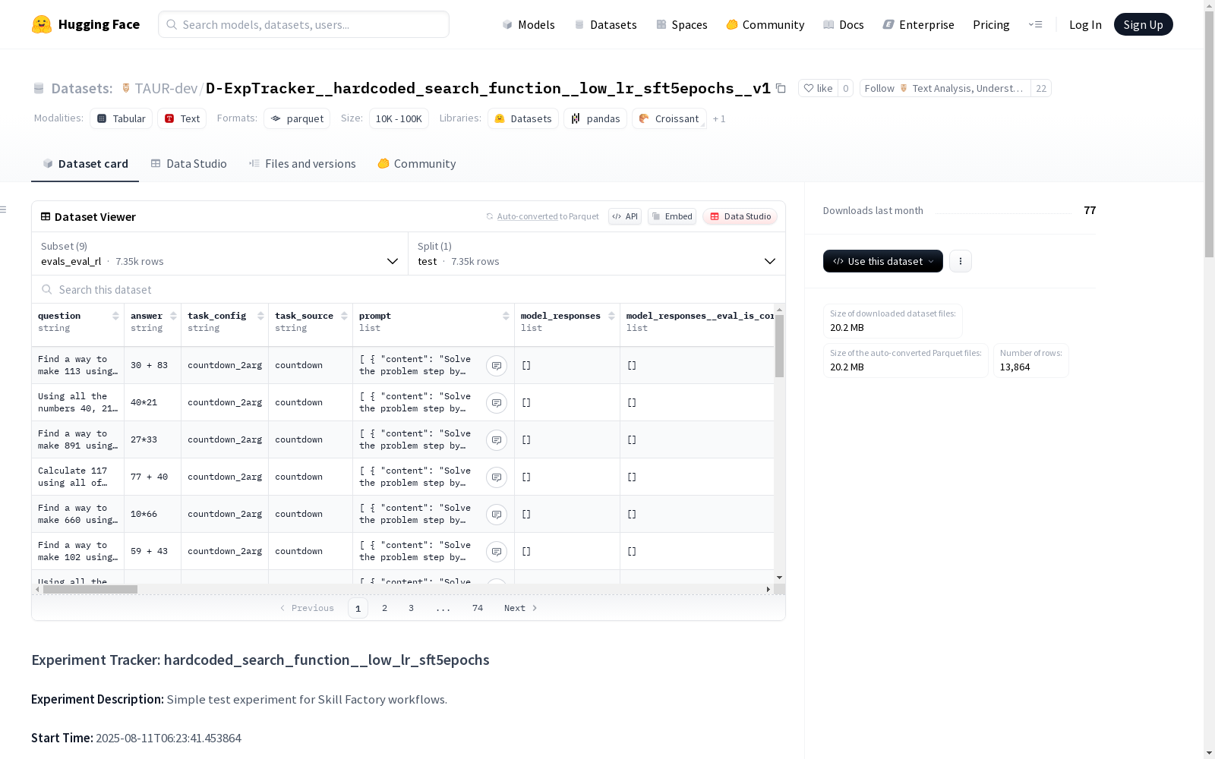The width and height of the screenshot is (1215, 759).
Task: Click the Log In link
Action: click(1085, 24)
